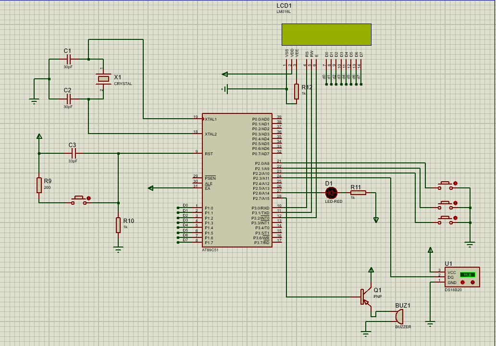Click the push button wired to P2.2

pos(446,221)
